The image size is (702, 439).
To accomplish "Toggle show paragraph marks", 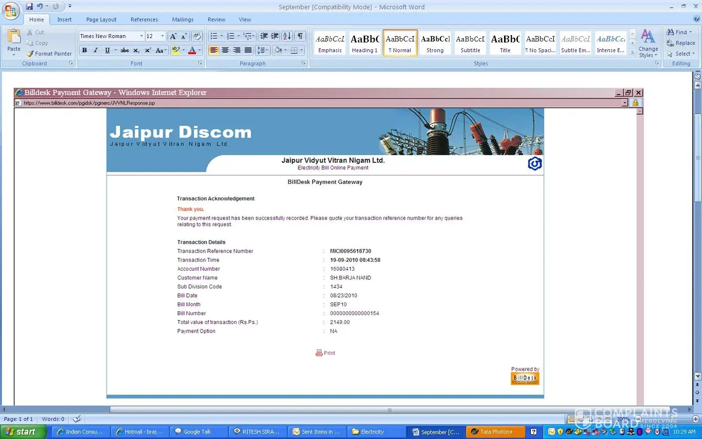I will click(301, 36).
